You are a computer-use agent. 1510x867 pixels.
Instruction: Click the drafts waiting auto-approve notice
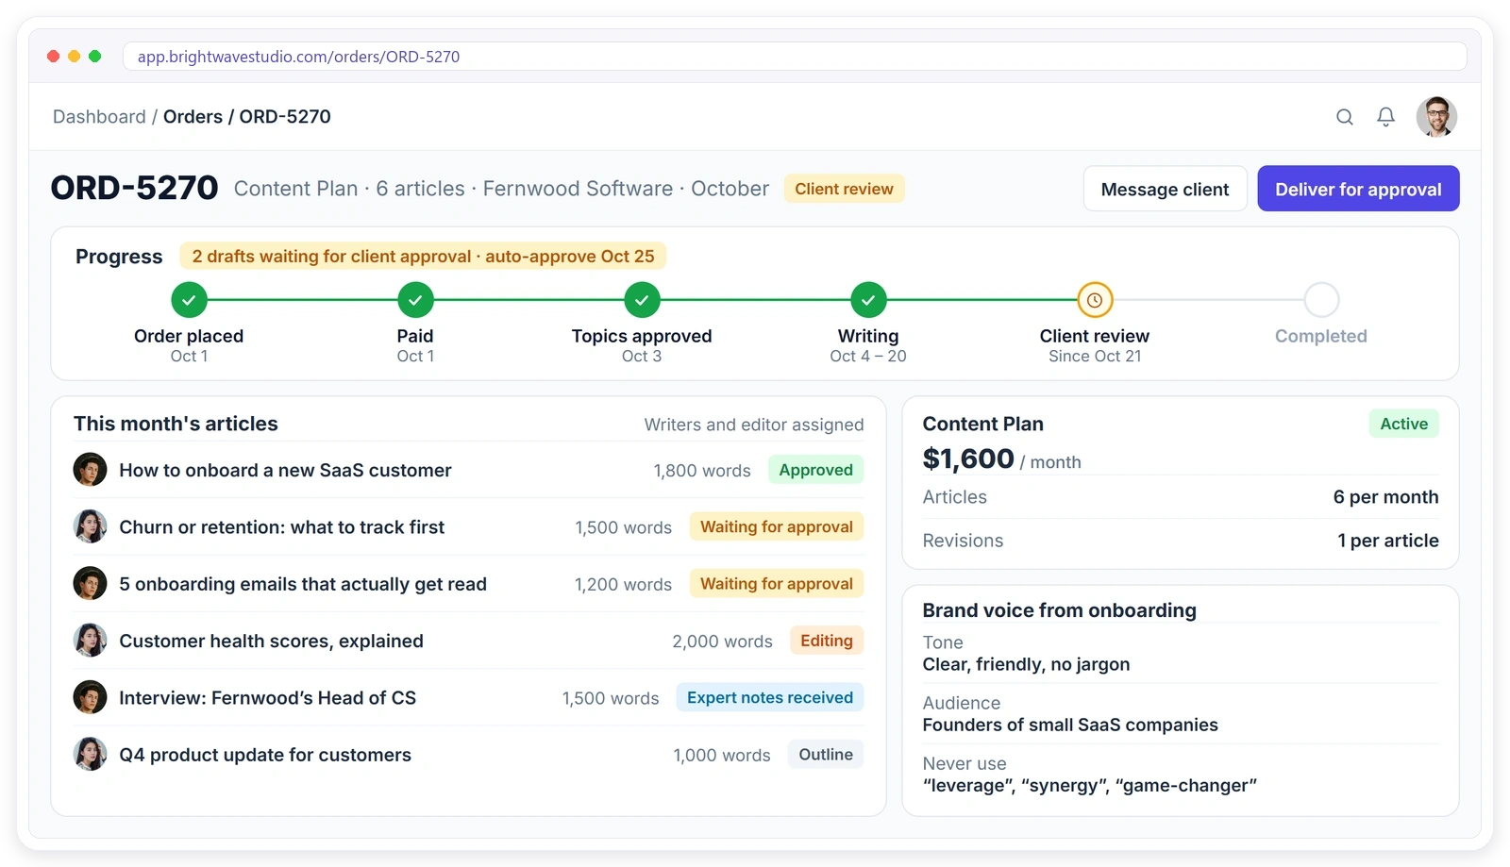(423, 257)
